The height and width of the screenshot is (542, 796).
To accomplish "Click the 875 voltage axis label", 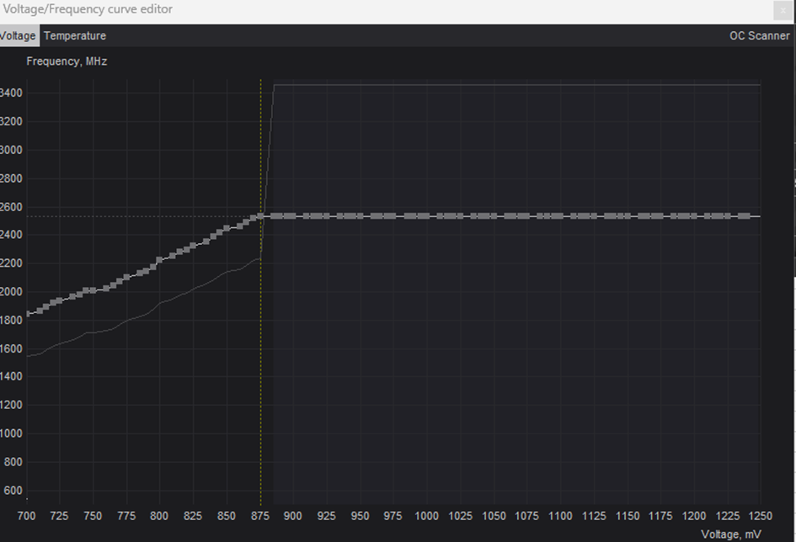I will pyautogui.click(x=260, y=516).
